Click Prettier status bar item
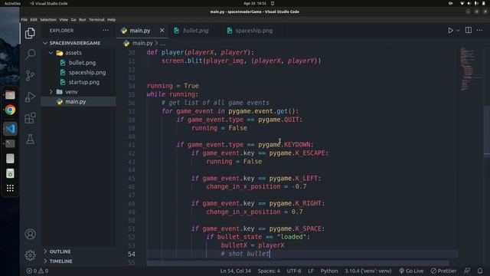The image size is (490, 276). coord(444,271)
